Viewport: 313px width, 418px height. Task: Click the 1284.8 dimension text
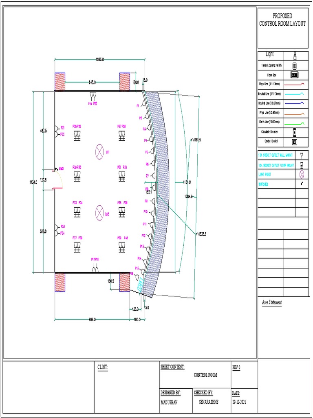[x=188, y=196]
